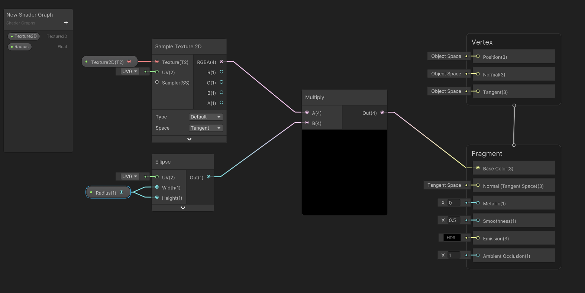
Task: Open the Type dropdown showing Default
Action: [x=206, y=117]
